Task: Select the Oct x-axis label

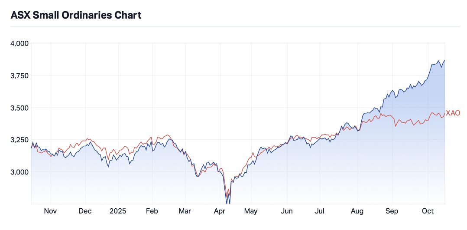Action: click(x=428, y=211)
